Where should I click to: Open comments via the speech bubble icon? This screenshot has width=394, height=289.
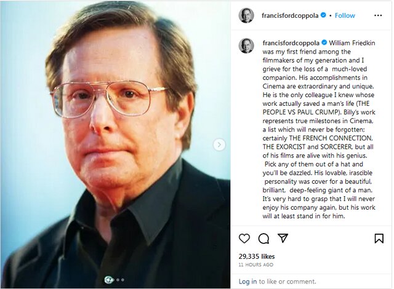pos(263,239)
